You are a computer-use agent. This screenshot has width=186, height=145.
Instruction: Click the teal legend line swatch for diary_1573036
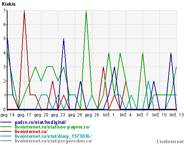pos(6,136)
